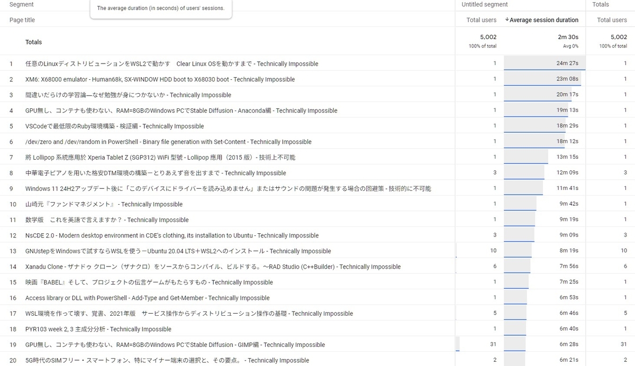The height and width of the screenshot is (366, 635).
Task: Select the Stable Diffusion Anaconda編 row title
Action: [x=181, y=111]
